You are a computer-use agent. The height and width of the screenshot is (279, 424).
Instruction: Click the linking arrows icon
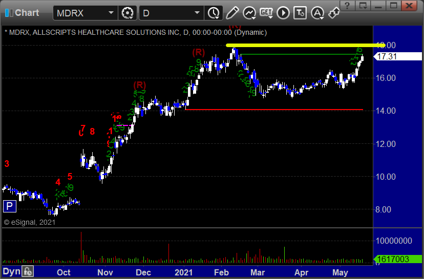point(334,13)
